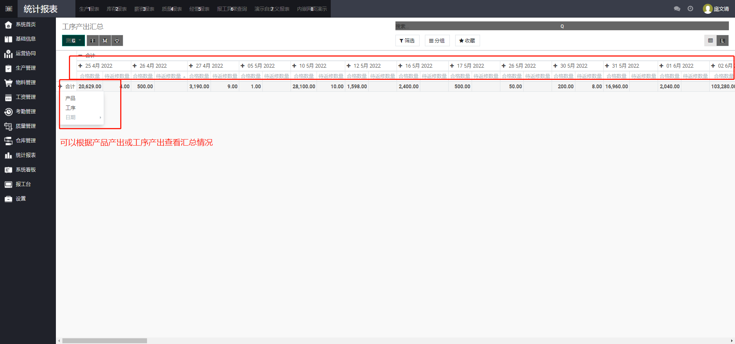Click the 系统首页 home icon in sidebar
The image size is (735, 344).
tap(8, 25)
